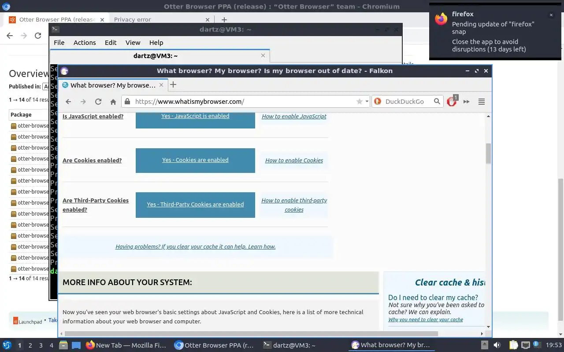Viewport: 564px width, 352px height.
Task: Reload the whatismybrowser page in Falkon
Action: click(98, 102)
